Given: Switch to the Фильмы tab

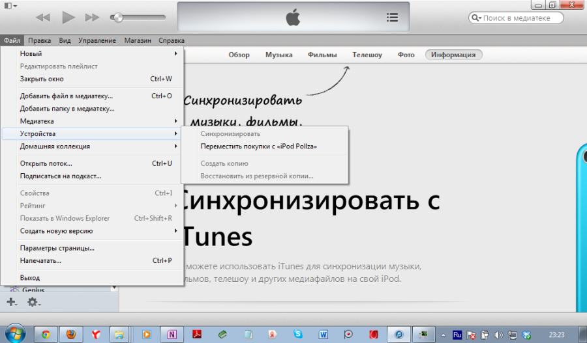Looking at the screenshot, I should coord(322,55).
